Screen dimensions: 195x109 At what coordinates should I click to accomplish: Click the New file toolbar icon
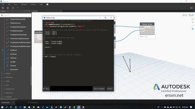point(3,8)
